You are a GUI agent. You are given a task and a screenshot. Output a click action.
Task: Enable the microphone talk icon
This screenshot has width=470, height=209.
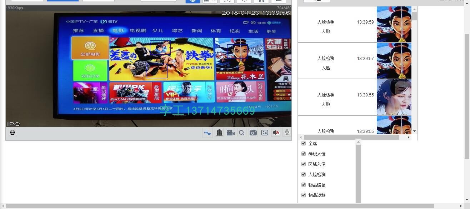tap(287, 133)
